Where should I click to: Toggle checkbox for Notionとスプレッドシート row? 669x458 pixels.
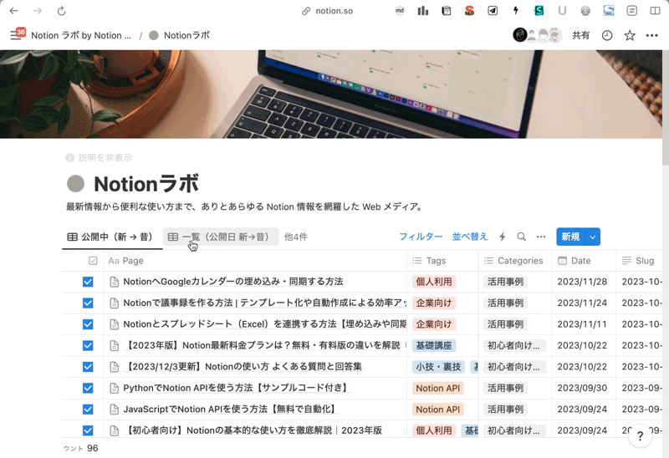(88, 324)
